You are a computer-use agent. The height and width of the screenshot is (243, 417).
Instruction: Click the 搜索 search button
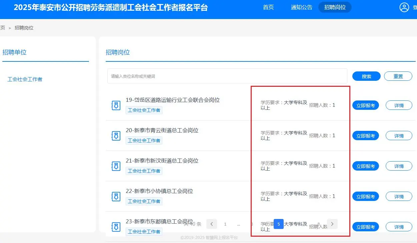click(366, 76)
